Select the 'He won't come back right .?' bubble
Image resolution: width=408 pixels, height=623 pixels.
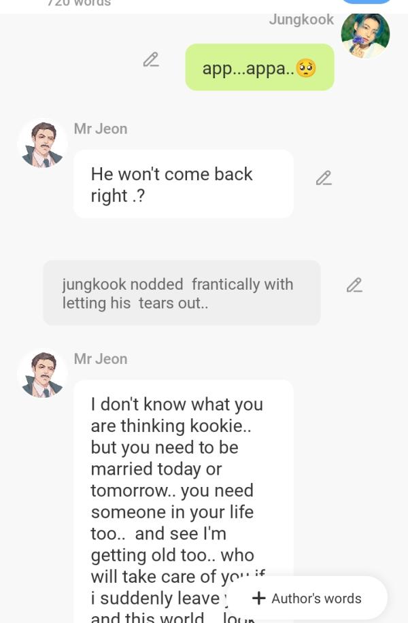pyautogui.click(x=184, y=184)
